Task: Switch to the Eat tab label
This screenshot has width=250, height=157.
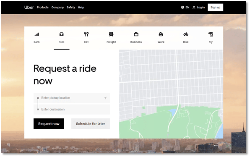Action: point(86,42)
